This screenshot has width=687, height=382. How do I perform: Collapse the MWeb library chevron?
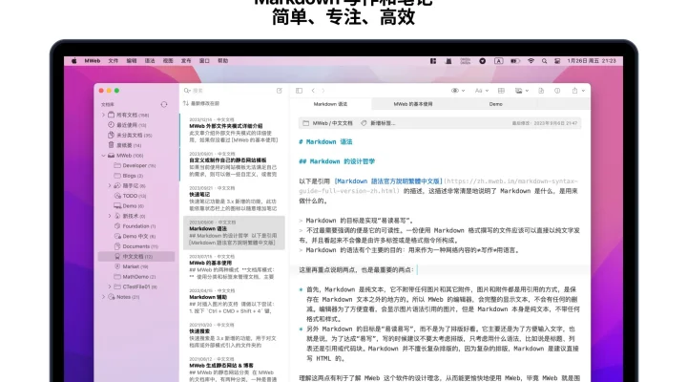click(x=103, y=156)
